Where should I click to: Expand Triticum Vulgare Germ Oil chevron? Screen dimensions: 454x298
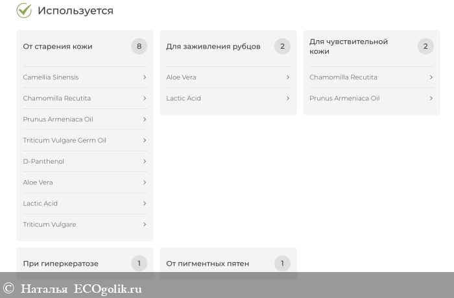144,140
